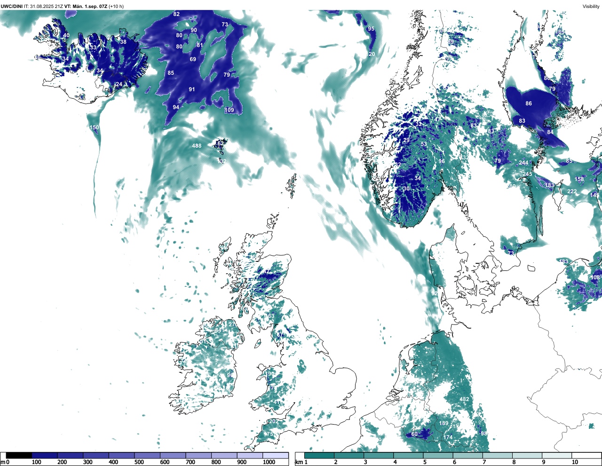Click the 82 value near the top edge
The image size is (602, 466).
(x=176, y=14)
